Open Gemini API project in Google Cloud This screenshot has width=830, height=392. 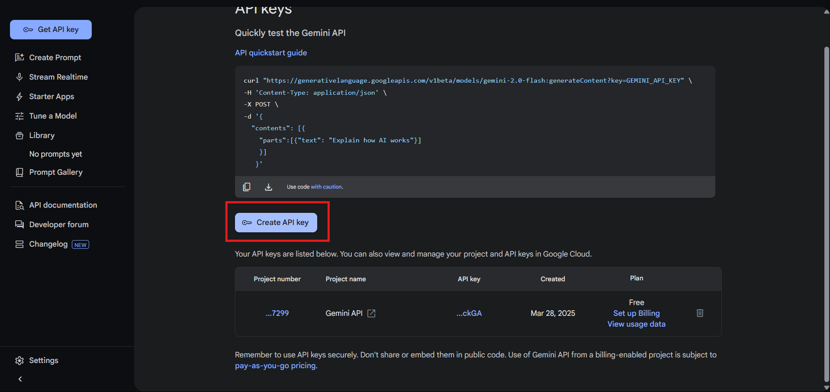point(371,313)
